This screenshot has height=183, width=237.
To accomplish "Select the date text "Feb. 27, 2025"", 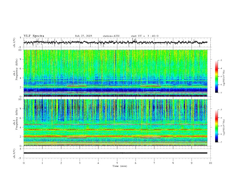I will coord(83,36).
